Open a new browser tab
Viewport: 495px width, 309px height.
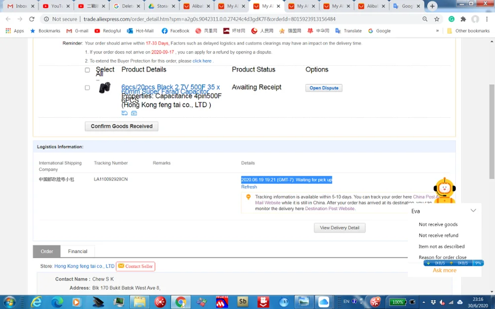click(x=432, y=6)
